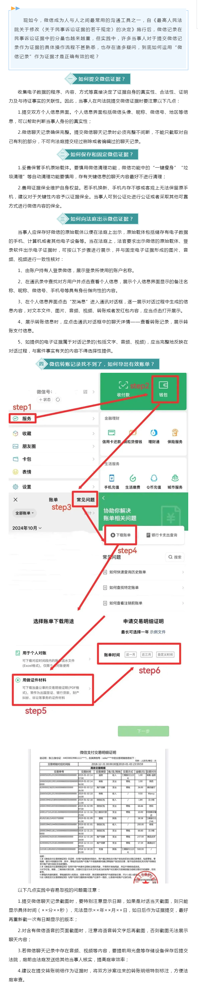Go back using the arrow on the green help page

click(103, 498)
